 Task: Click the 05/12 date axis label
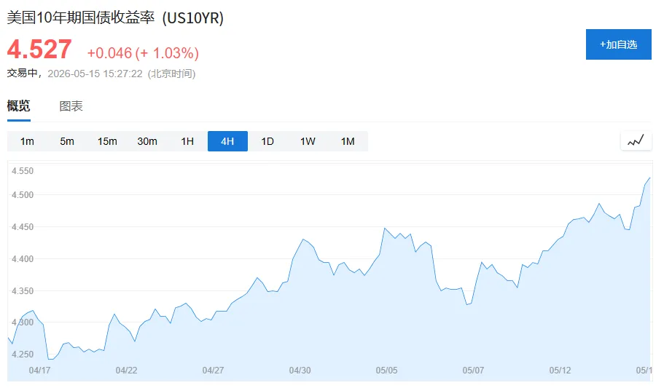click(x=560, y=371)
